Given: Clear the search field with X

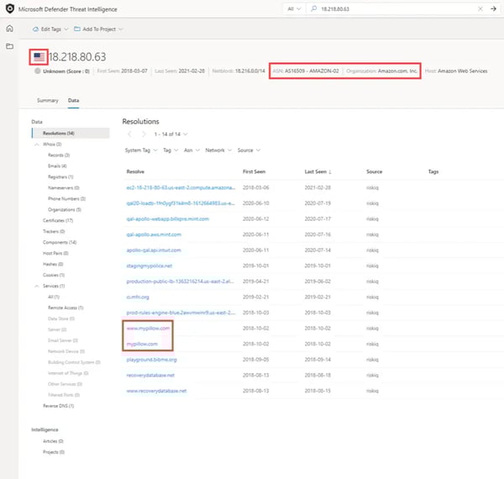Looking at the screenshot, I should point(480,8).
